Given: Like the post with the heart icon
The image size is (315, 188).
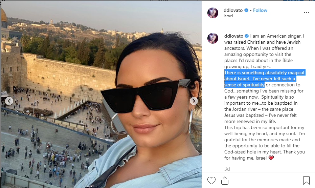Looking at the screenshot, I should click(211, 180).
